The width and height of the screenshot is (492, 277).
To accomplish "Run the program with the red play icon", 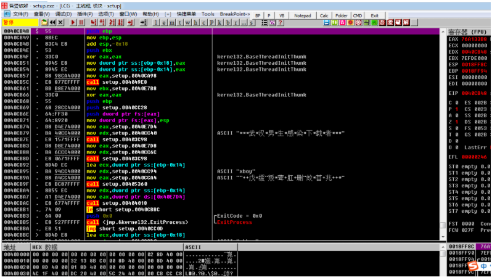I will (73, 23).
